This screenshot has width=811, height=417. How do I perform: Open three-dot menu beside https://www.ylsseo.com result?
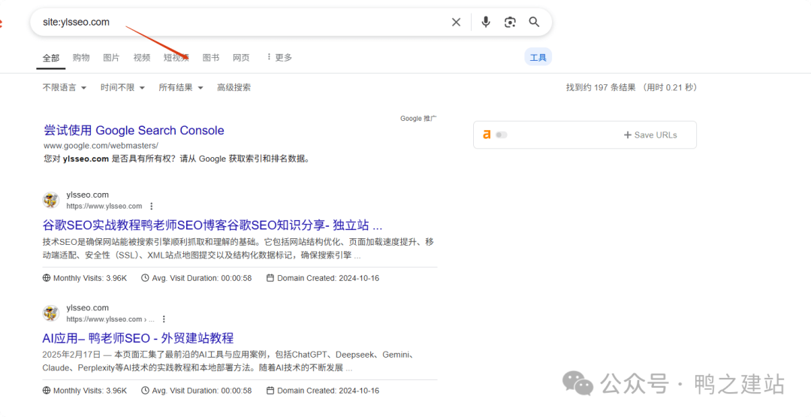pos(152,206)
